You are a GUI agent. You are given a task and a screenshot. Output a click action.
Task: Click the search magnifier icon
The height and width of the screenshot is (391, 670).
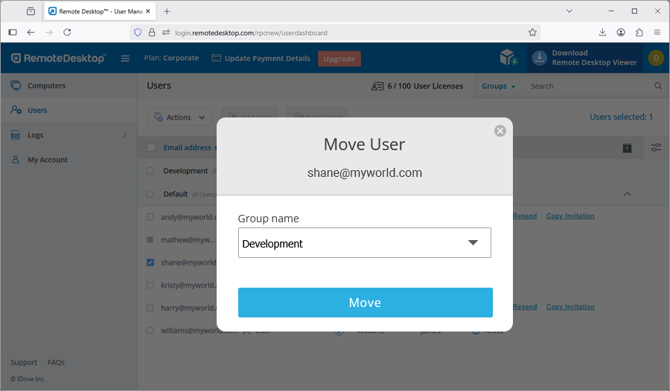[x=658, y=86]
